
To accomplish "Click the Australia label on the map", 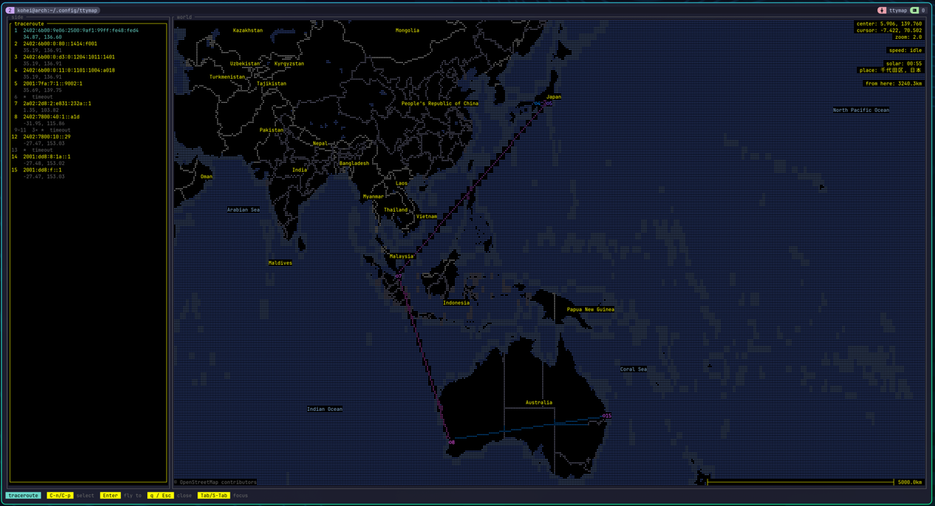I will click(x=538, y=402).
